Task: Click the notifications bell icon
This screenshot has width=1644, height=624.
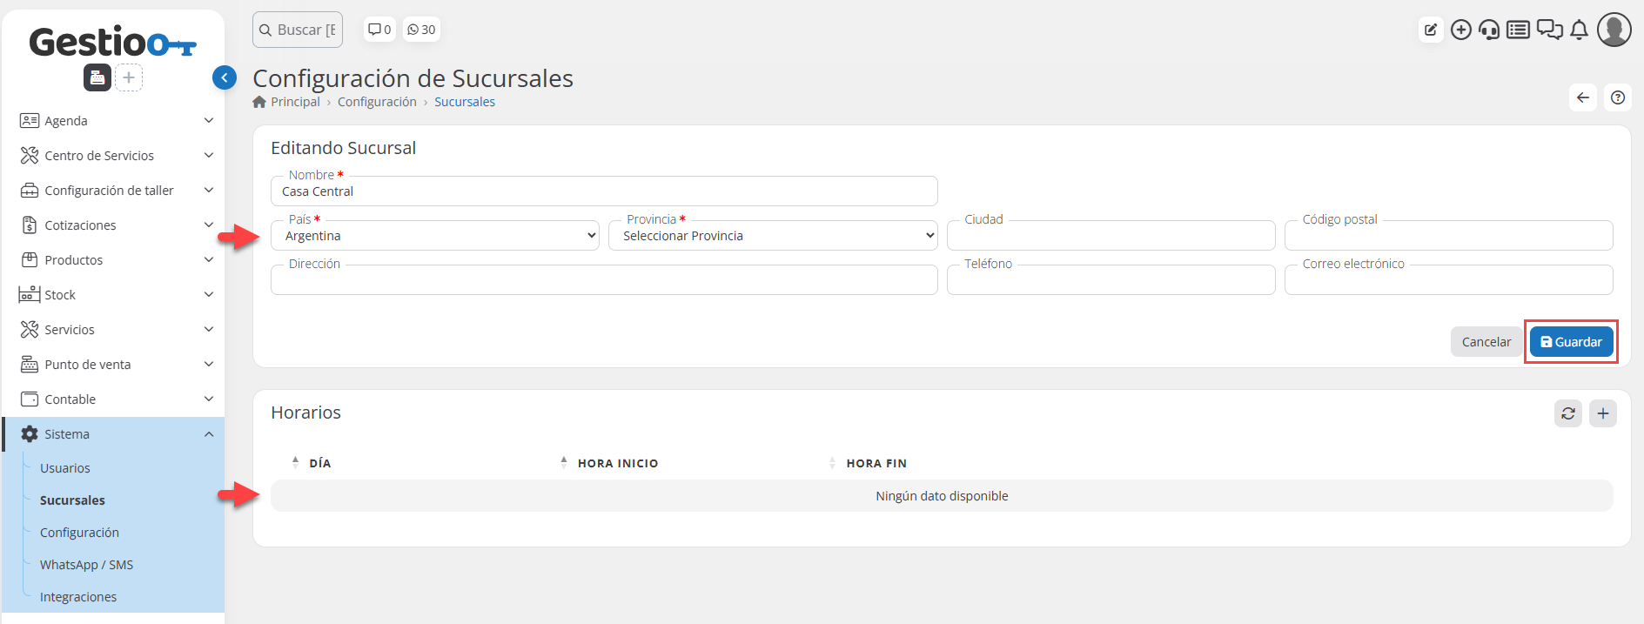Action: click(1579, 30)
